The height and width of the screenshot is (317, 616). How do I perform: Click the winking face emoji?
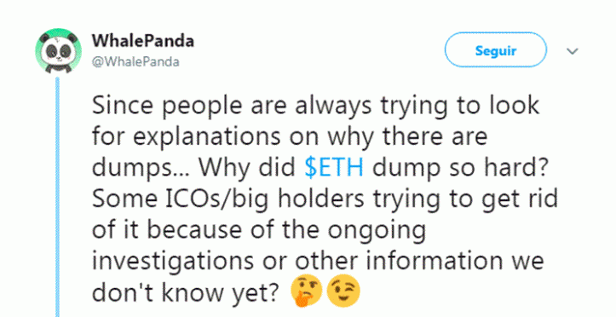343,291
